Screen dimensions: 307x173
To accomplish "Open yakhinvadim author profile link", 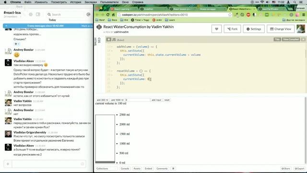I will coord(121,32).
